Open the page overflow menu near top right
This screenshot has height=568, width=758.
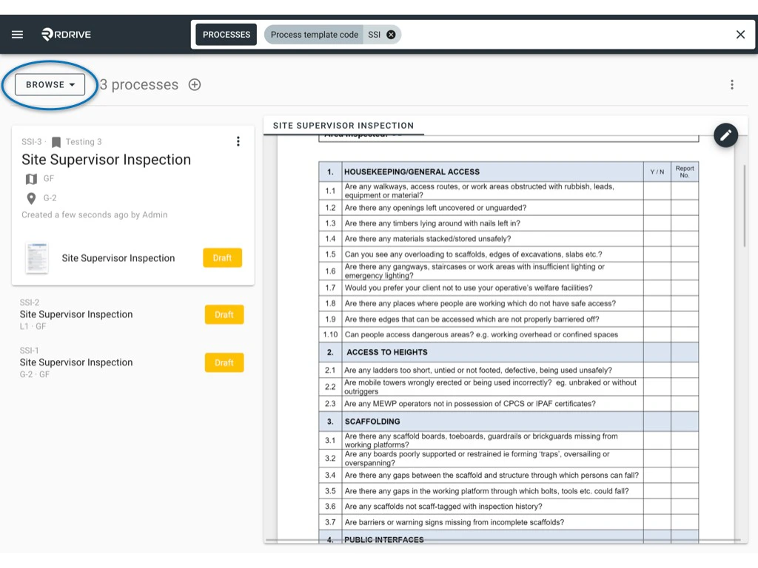coord(732,84)
